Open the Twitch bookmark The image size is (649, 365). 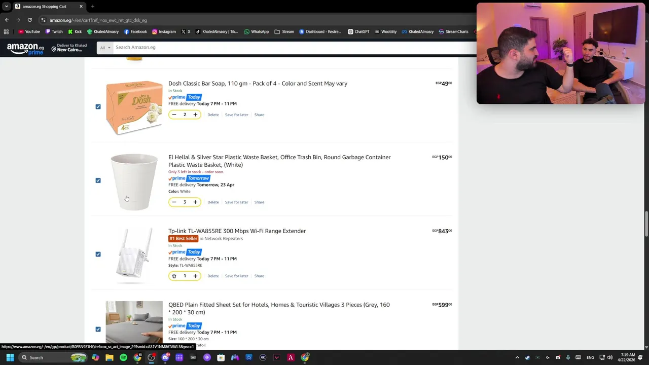click(54, 31)
